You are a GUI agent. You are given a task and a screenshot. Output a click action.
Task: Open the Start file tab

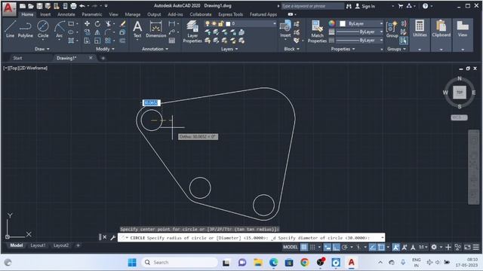coord(17,58)
